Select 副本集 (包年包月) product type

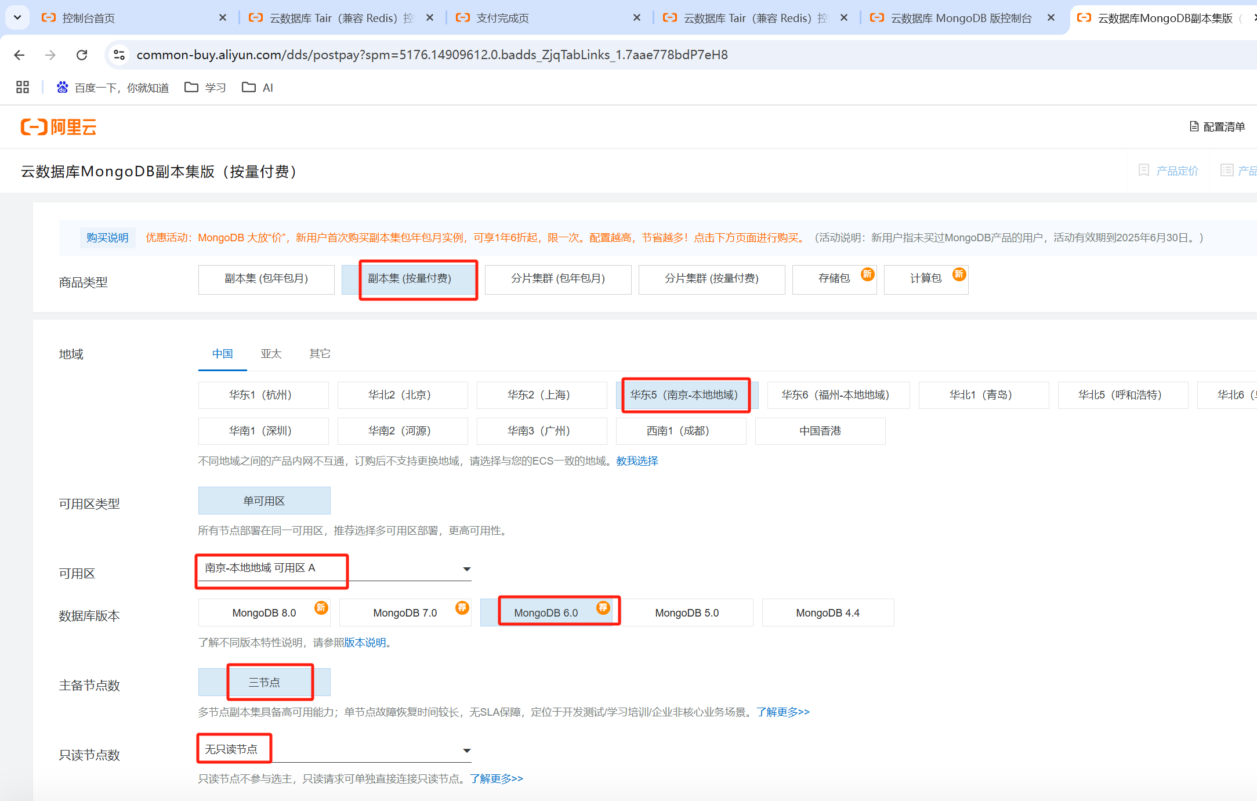point(266,279)
